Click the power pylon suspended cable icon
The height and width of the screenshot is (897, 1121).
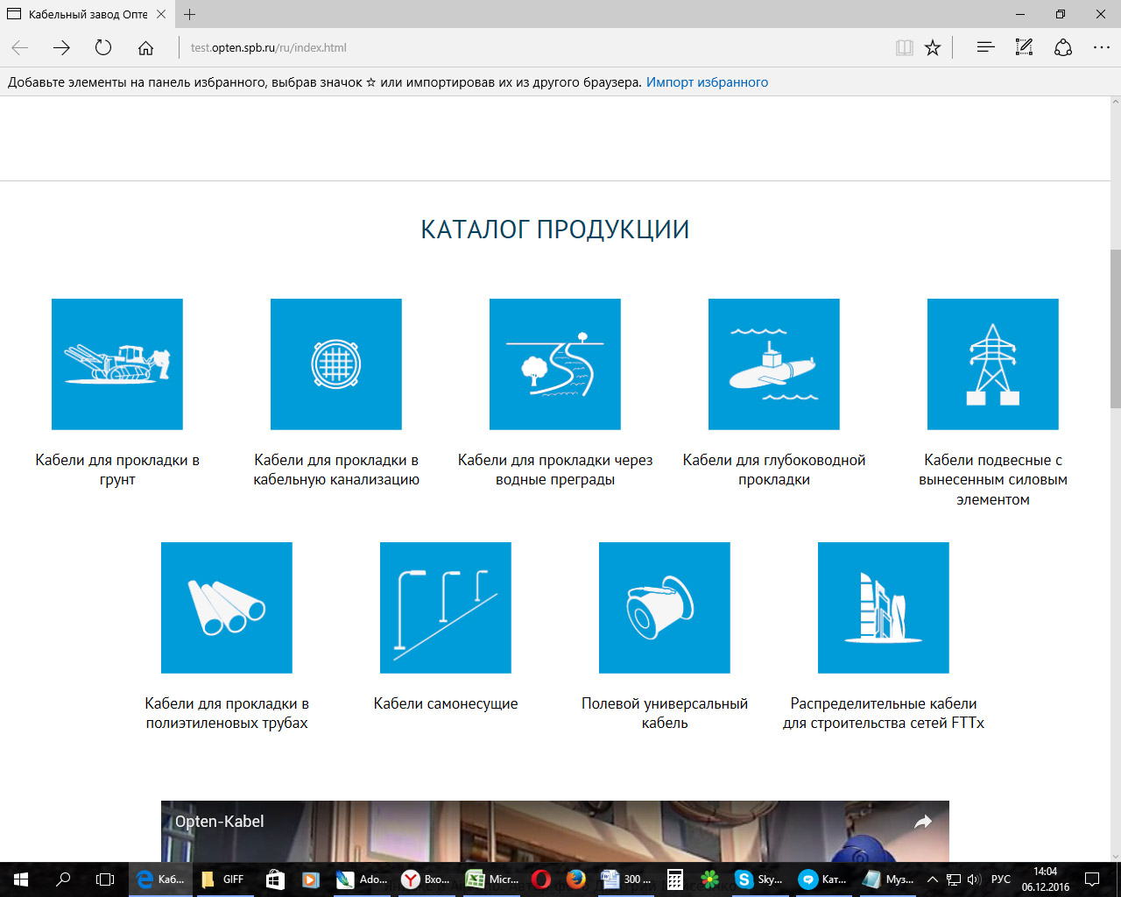click(993, 364)
